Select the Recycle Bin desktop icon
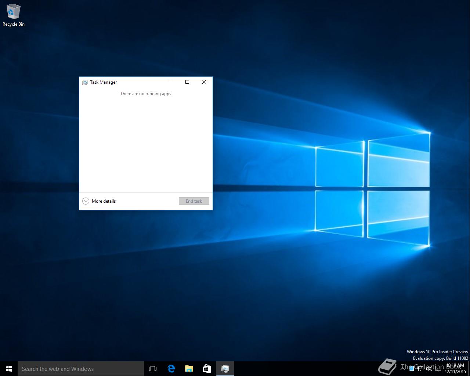This screenshot has height=376, width=470. coord(14,15)
